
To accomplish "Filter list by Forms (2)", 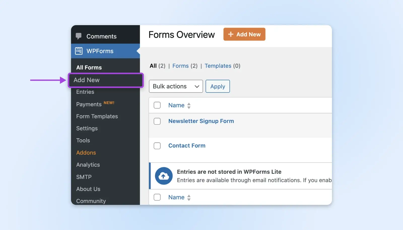I will [181, 66].
